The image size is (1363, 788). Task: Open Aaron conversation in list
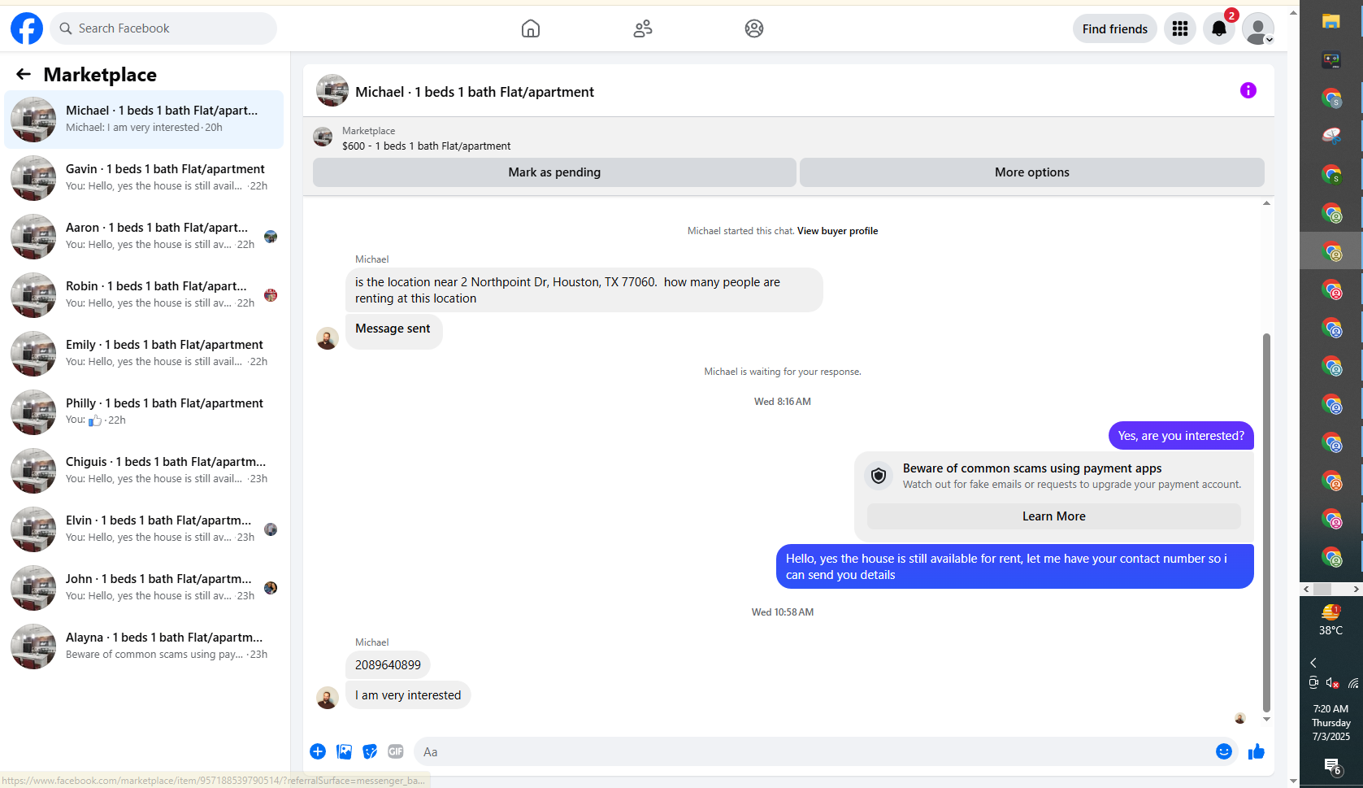point(144,237)
